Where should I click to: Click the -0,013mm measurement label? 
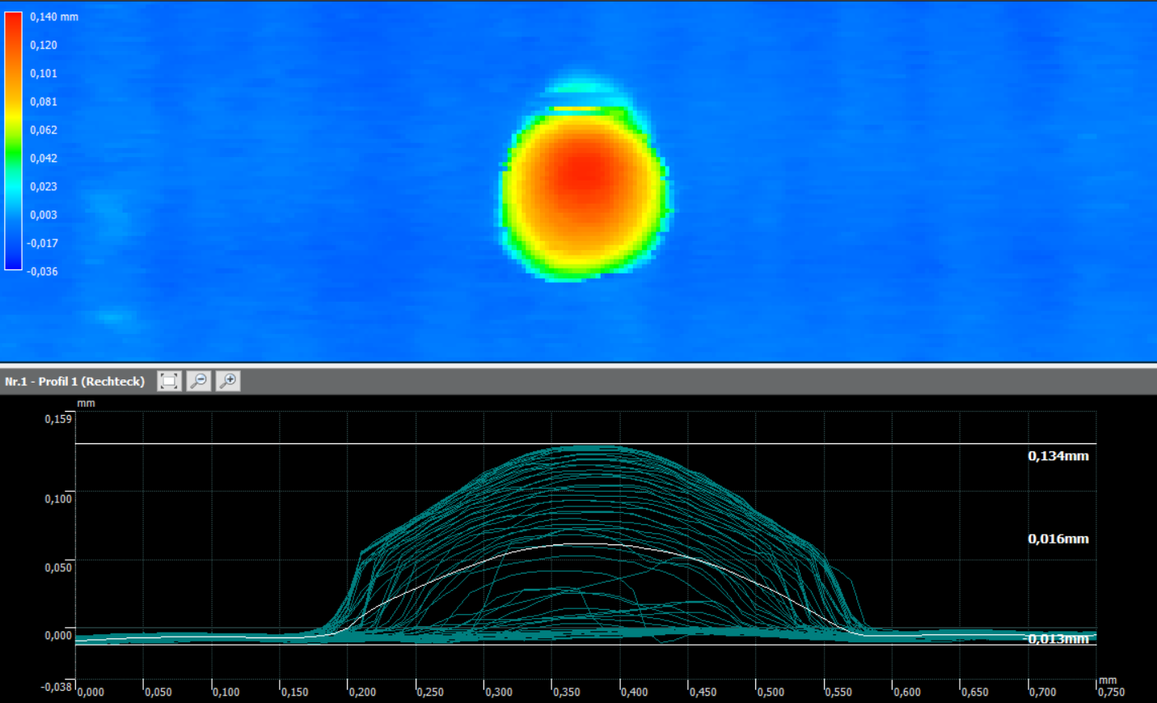1058,639
